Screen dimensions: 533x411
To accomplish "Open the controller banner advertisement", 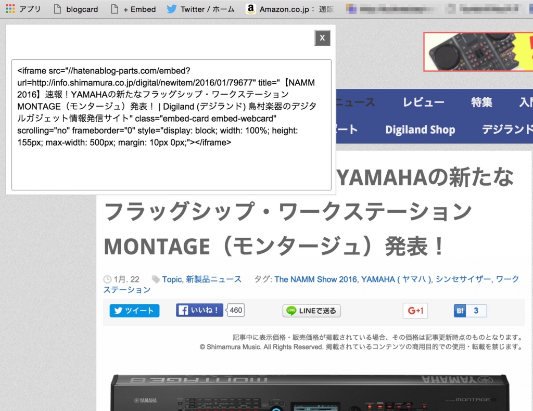I will 478,52.
